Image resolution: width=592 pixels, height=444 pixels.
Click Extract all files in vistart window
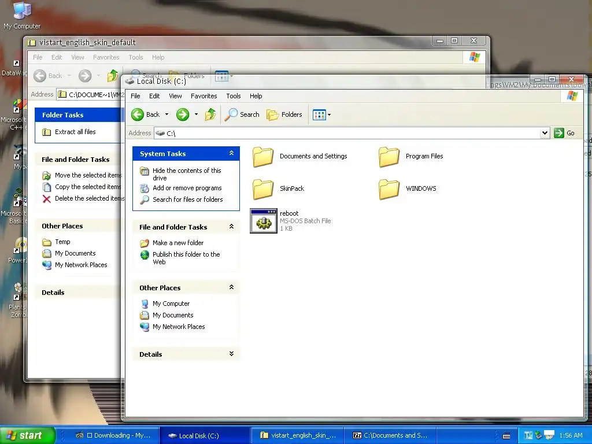click(75, 132)
